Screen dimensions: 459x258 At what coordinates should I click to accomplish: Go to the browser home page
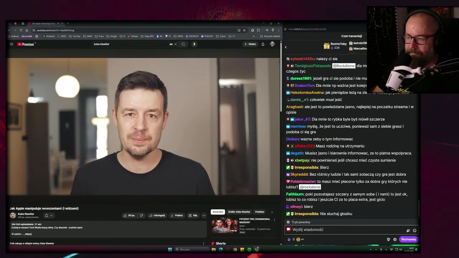coord(27,30)
